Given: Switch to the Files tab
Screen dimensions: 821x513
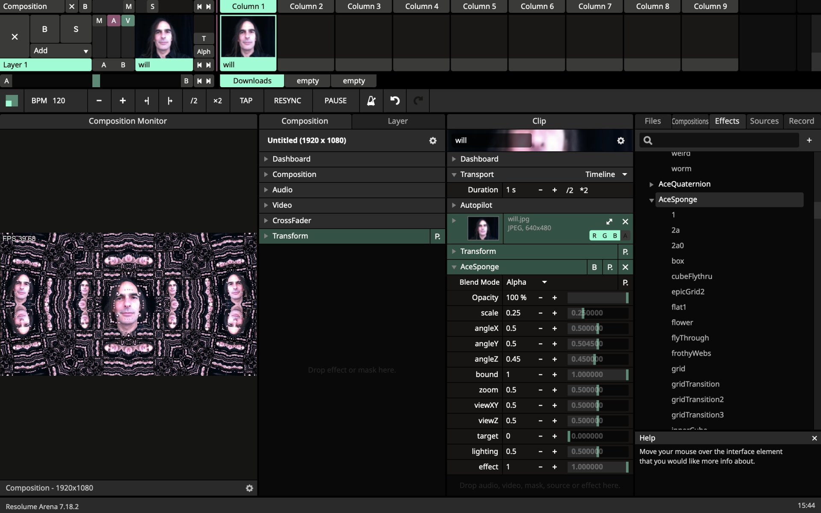Looking at the screenshot, I should pyautogui.click(x=653, y=121).
